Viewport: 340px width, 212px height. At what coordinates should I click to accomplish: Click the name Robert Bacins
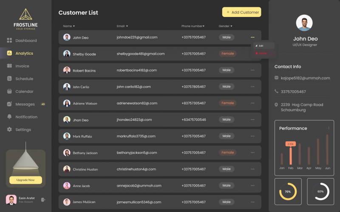coord(84,70)
